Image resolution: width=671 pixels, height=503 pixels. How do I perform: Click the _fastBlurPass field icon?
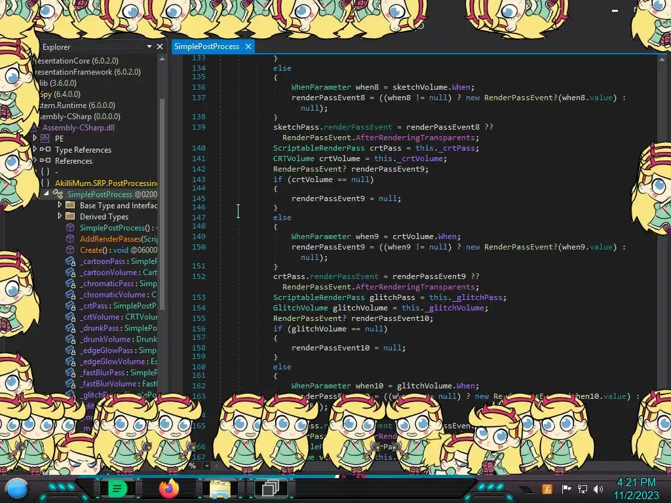[71, 372]
